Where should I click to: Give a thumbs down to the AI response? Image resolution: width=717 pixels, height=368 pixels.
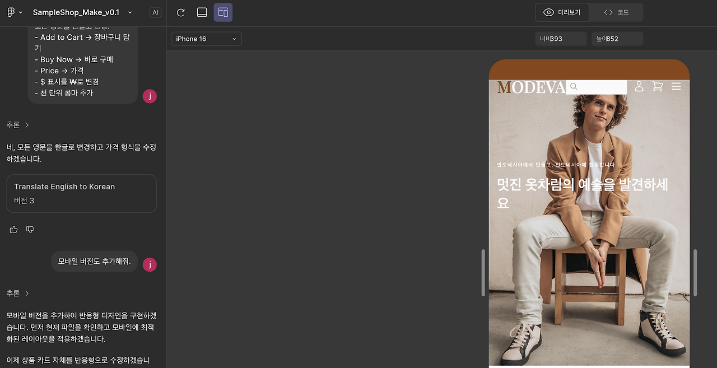[30, 229]
